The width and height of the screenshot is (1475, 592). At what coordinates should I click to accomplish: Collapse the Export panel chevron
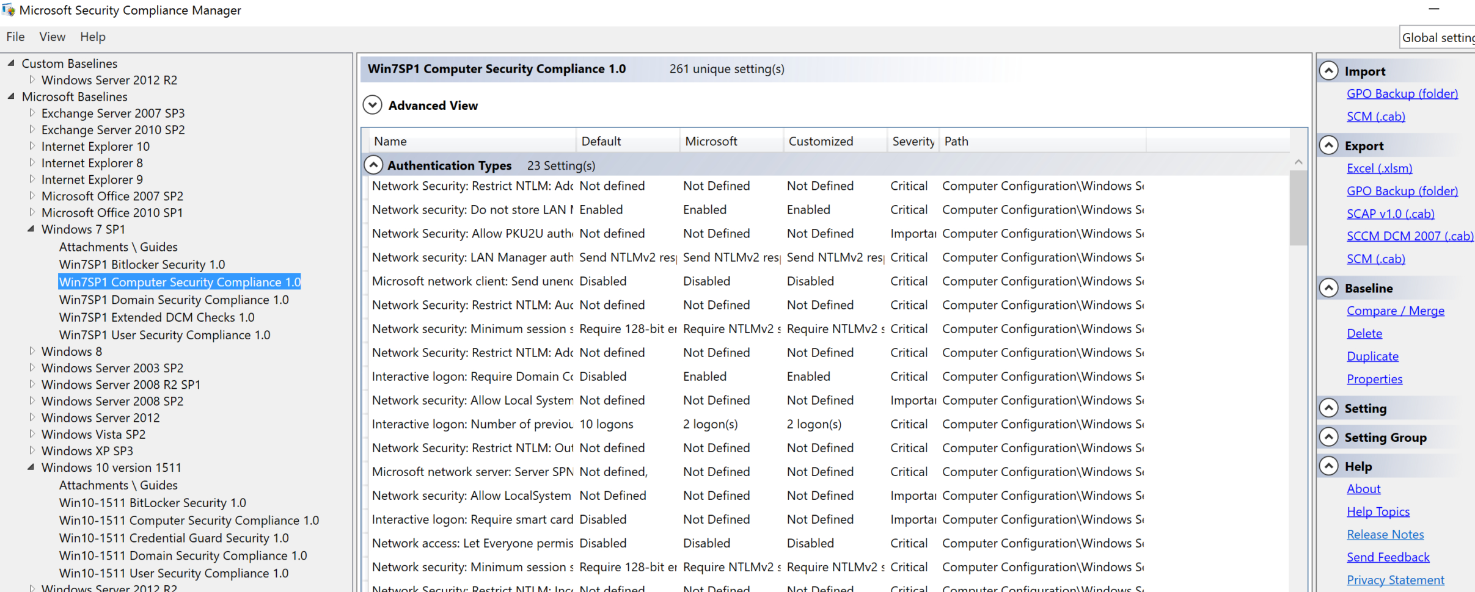(1329, 145)
